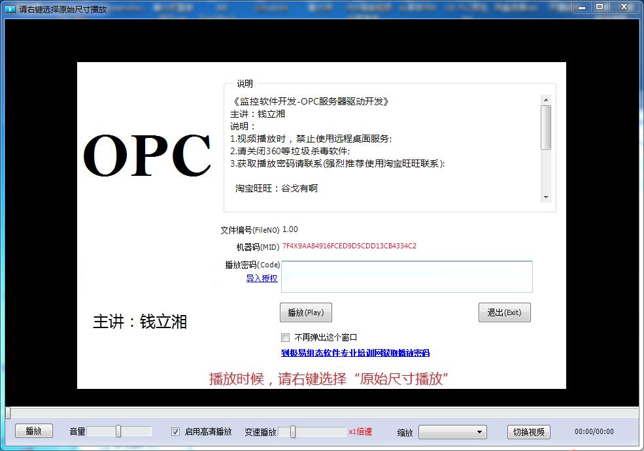
Task: Minimize the video player window
Action: [x=582, y=7]
